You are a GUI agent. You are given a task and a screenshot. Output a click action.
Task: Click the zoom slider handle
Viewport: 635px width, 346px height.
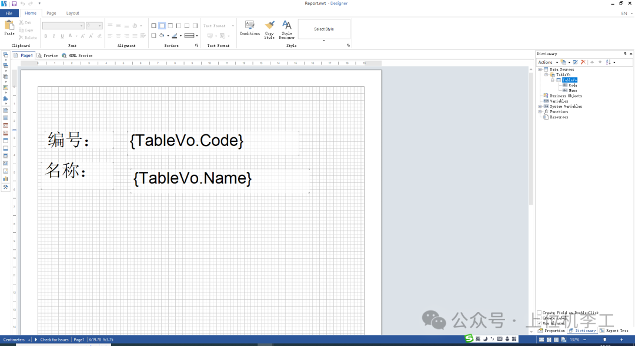coord(604,340)
